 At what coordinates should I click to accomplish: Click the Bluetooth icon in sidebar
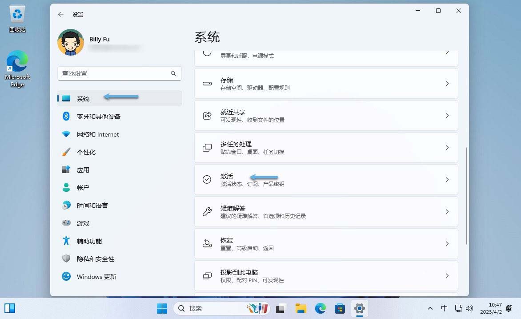(66, 117)
